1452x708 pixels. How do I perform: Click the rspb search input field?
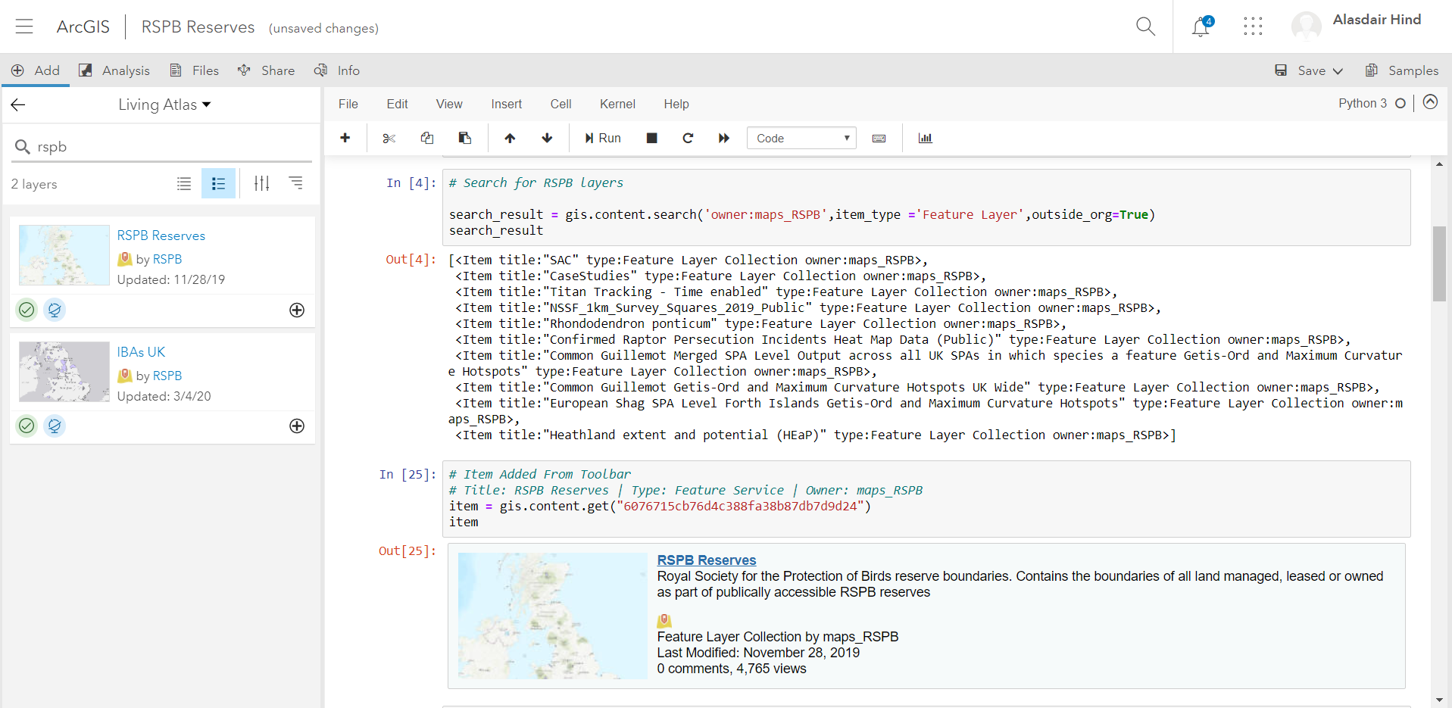[163, 147]
